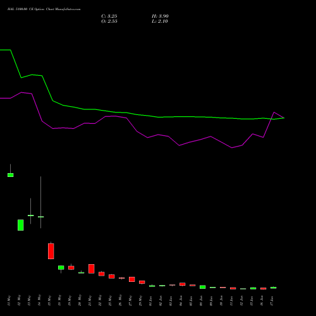The image size is (316, 316).
Task: Click the 18 May date label
Action: (x=59, y=300)
